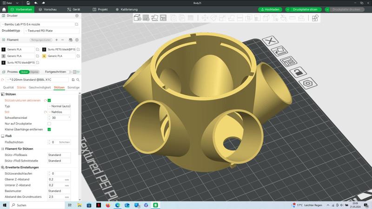Undo the last action
The image size is (372, 209).
pyautogui.click(x=36, y=3)
